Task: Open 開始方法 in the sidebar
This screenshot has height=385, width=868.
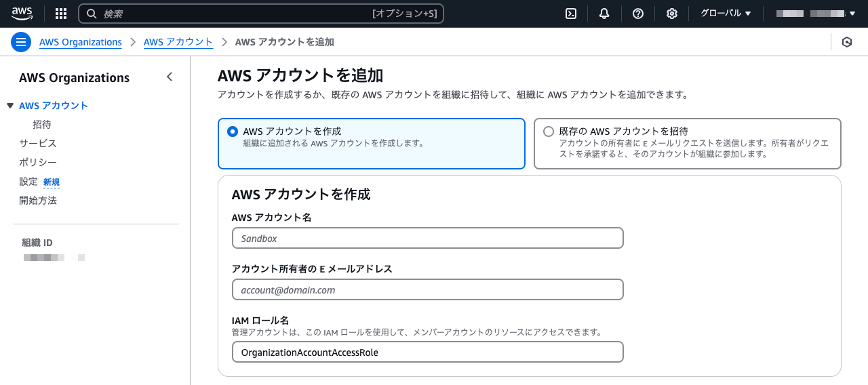Action: point(38,201)
